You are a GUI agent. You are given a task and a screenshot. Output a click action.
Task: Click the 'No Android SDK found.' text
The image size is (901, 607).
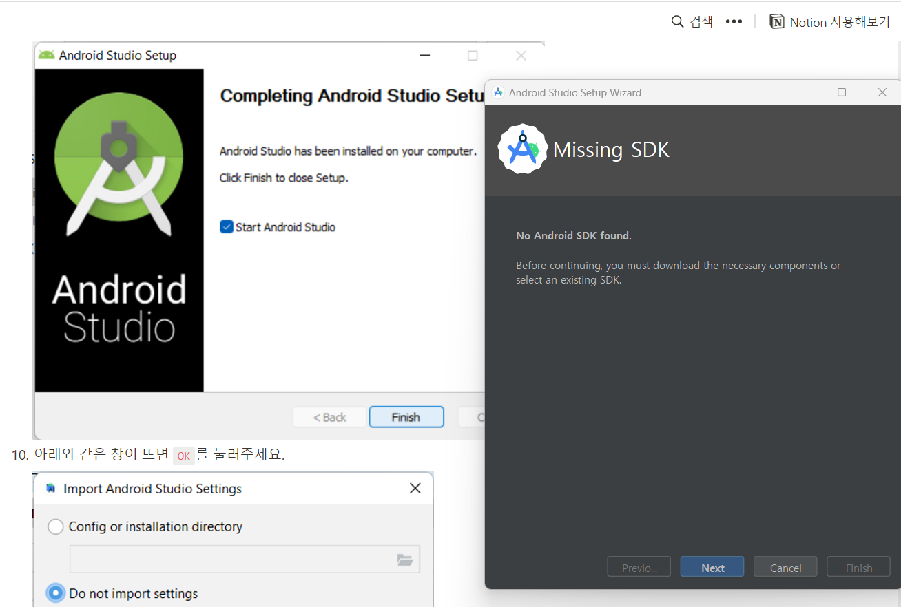pyautogui.click(x=574, y=236)
